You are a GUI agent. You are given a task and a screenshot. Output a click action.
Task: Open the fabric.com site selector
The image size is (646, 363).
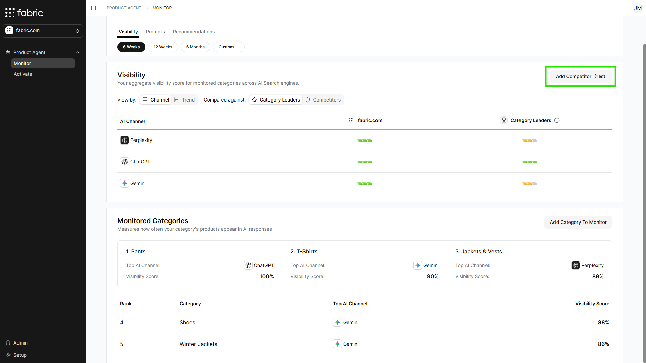click(x=43, y=30)
